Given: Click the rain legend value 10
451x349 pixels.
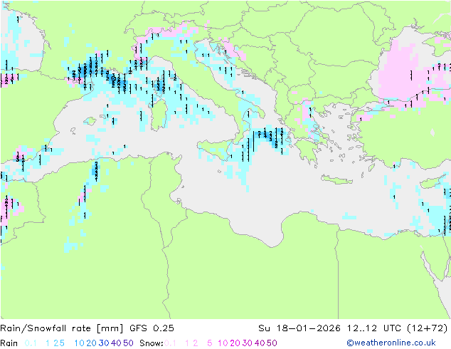Looking at the screenshot, I should (79, 343).
